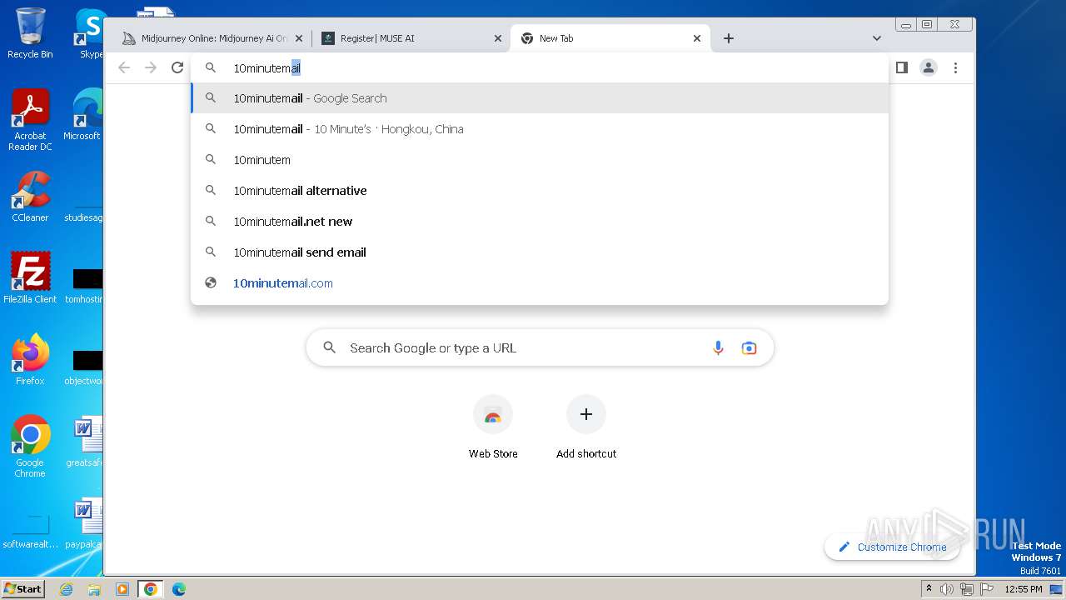Select suggestion 10minutemail - Google Search
1066x600 pixels.
540,98
